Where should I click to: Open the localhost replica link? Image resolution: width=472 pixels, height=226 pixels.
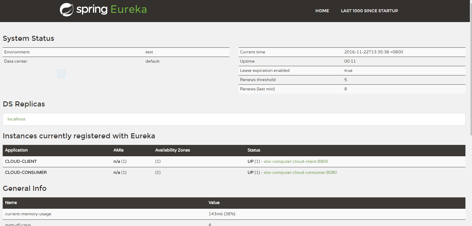click(x=16, y=119)
